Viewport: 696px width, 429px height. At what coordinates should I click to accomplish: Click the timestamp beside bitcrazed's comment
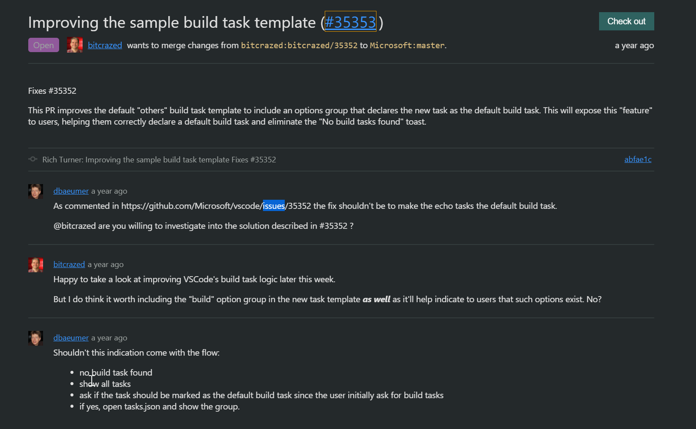(x=105, y=264)
